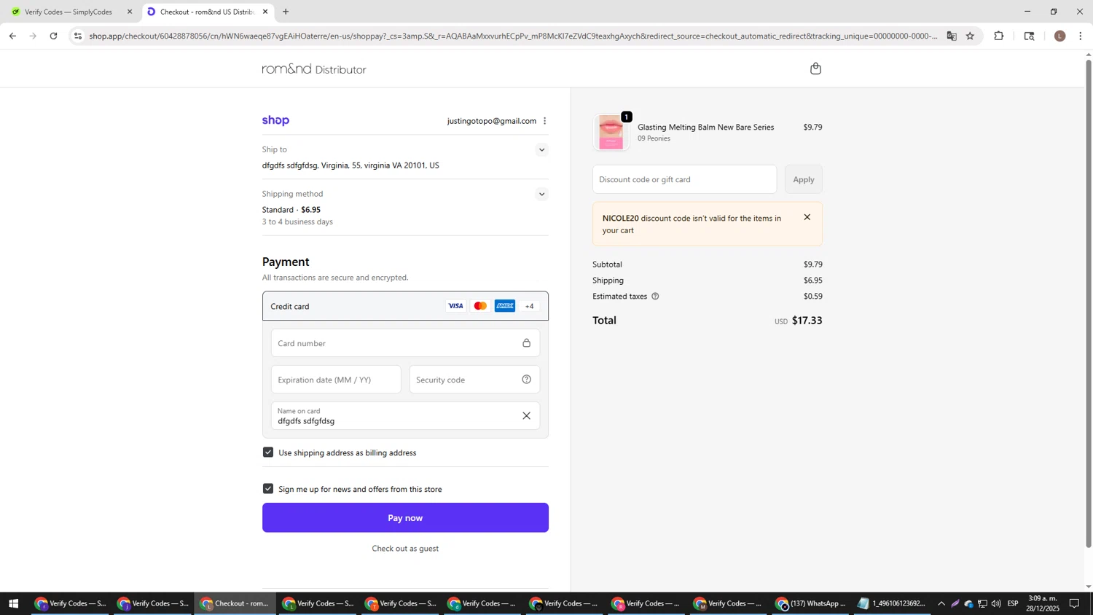Click the Visa card icon
1093x615 pixels.
click(455, 306)
